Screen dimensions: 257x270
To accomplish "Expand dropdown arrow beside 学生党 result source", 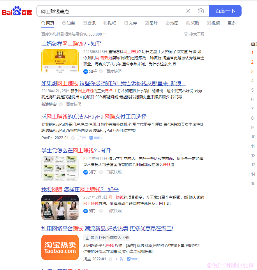I will 101,172.
